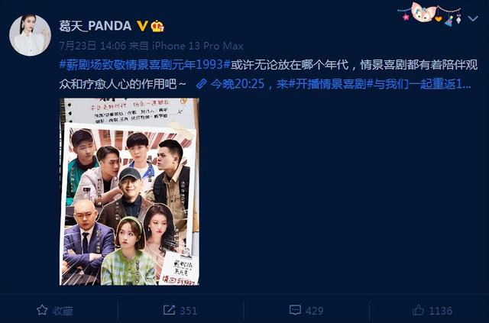The width and height of the screenshot is (489, 323).
Task: Open the 开播情景喜剧 hashtag link
Action: 331,83
